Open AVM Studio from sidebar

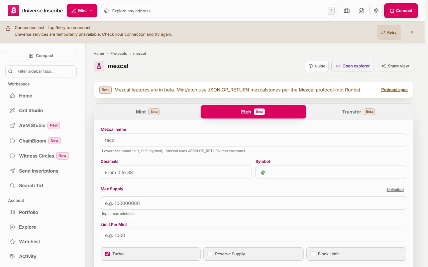pyautogui.click(x=41, y=125)
